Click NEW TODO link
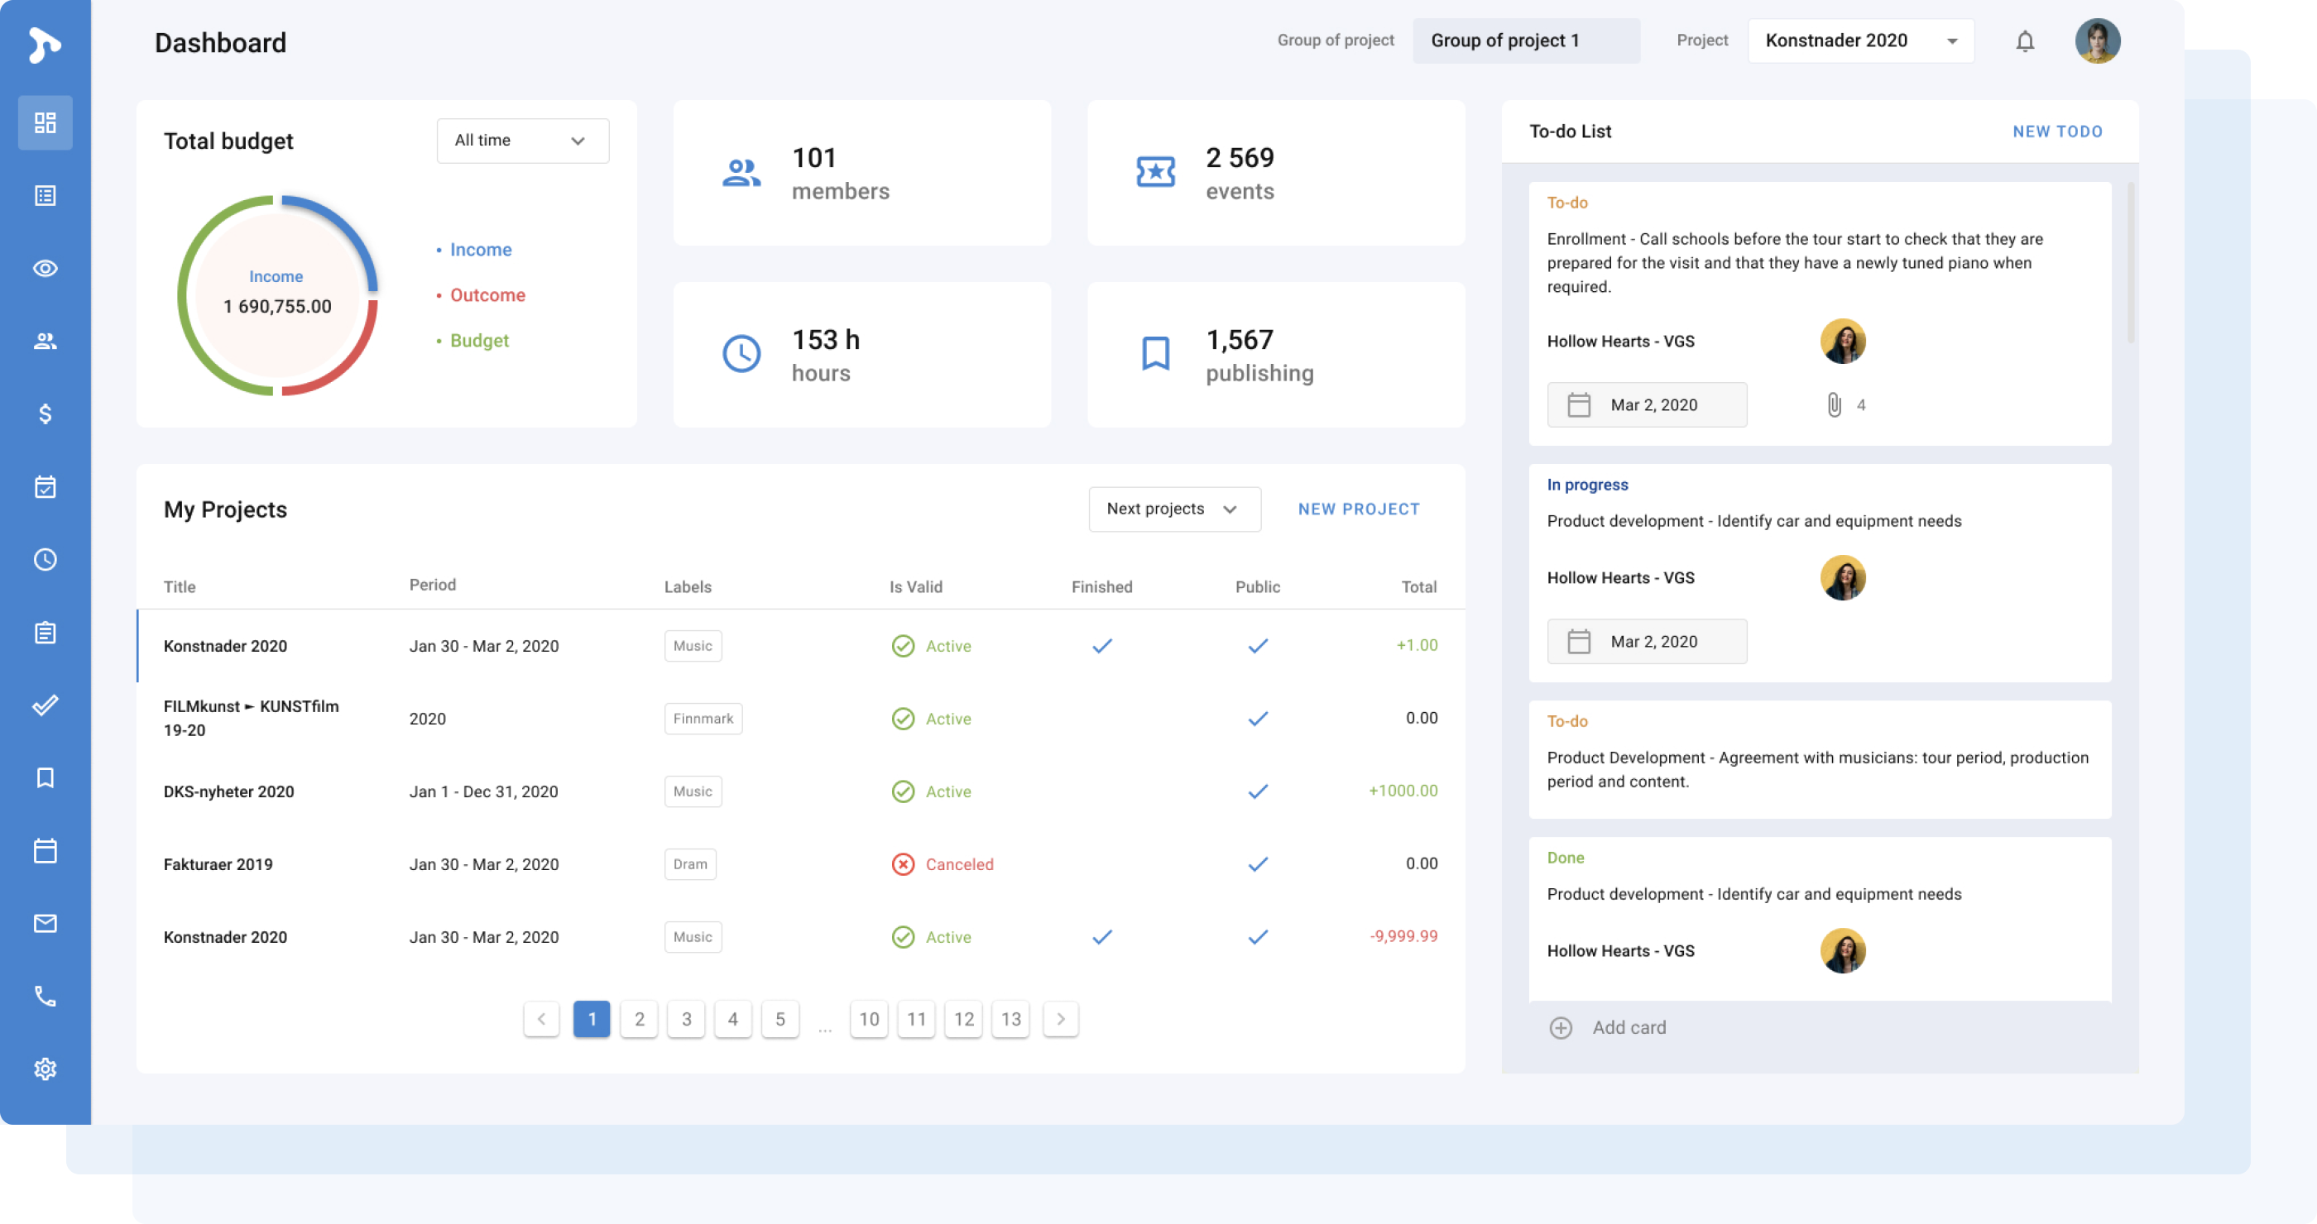 point(2057,131)
